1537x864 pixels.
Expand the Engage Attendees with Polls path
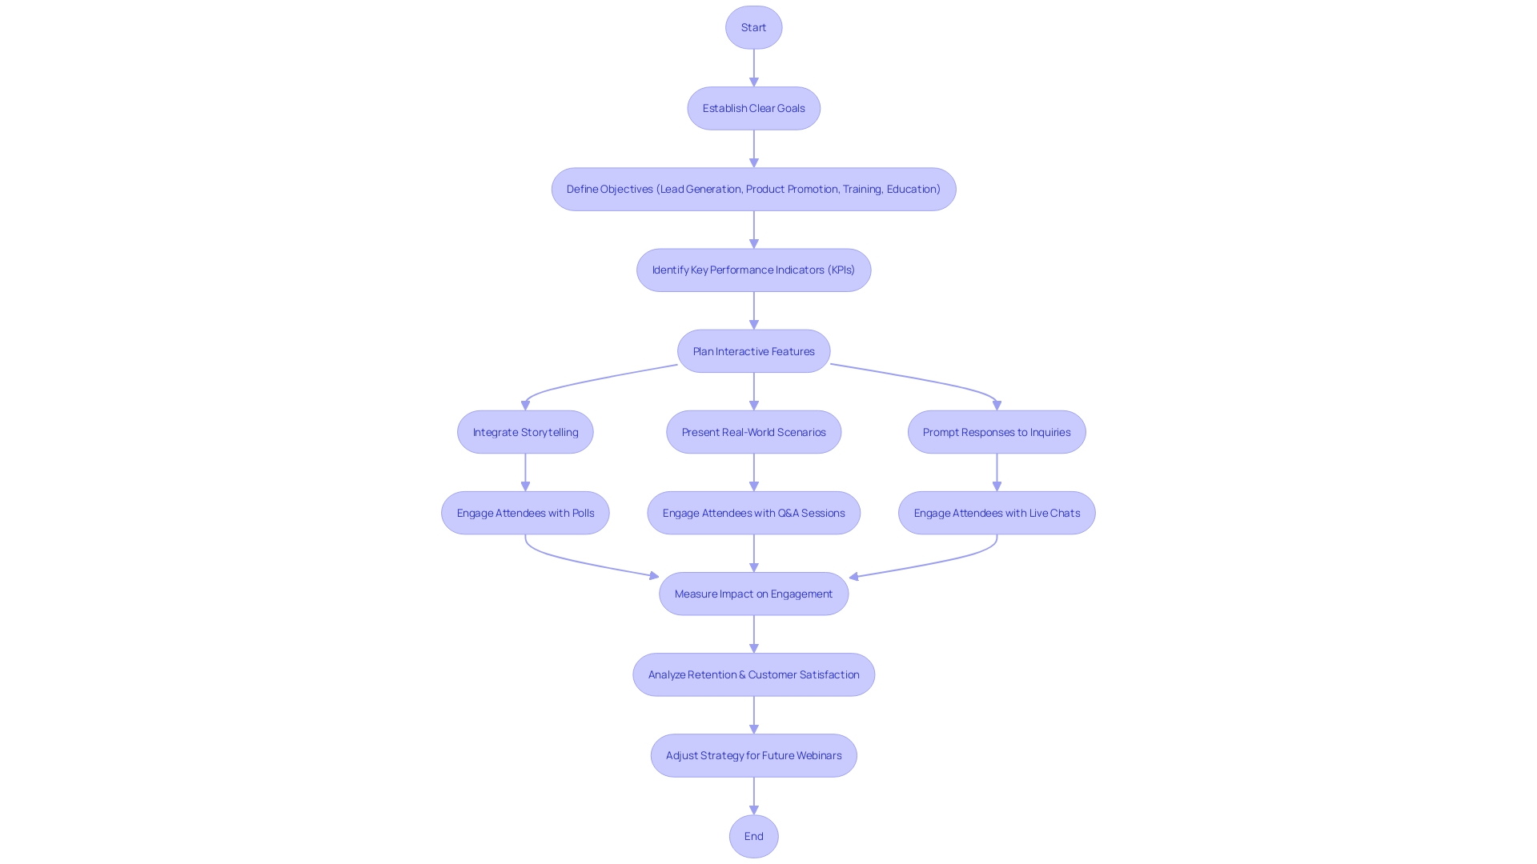coord(524,513)
